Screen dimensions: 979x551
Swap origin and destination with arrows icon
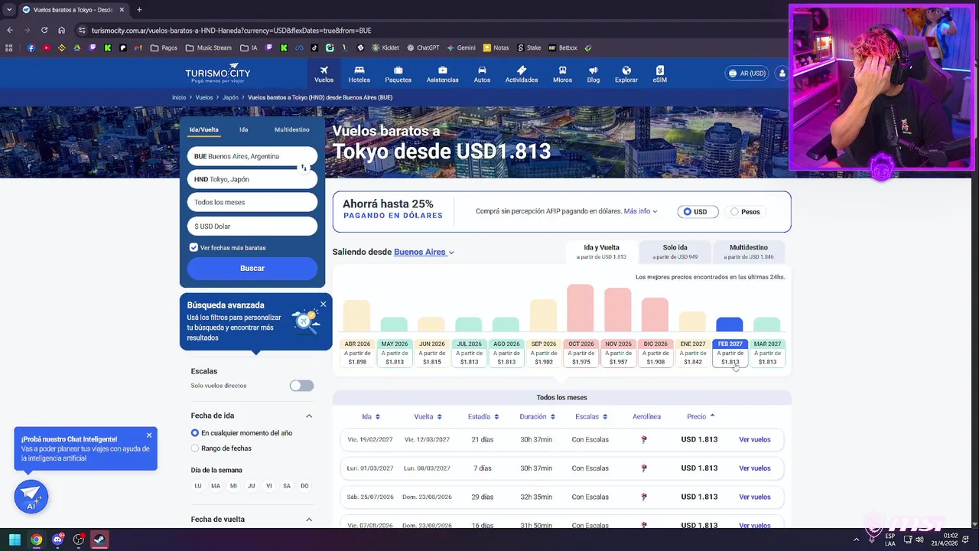point(304,168)
